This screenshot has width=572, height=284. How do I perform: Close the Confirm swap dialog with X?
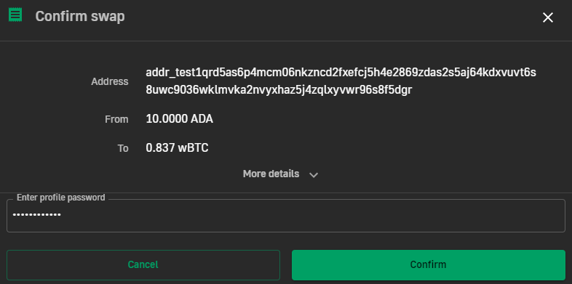click(x=548, y=17)
